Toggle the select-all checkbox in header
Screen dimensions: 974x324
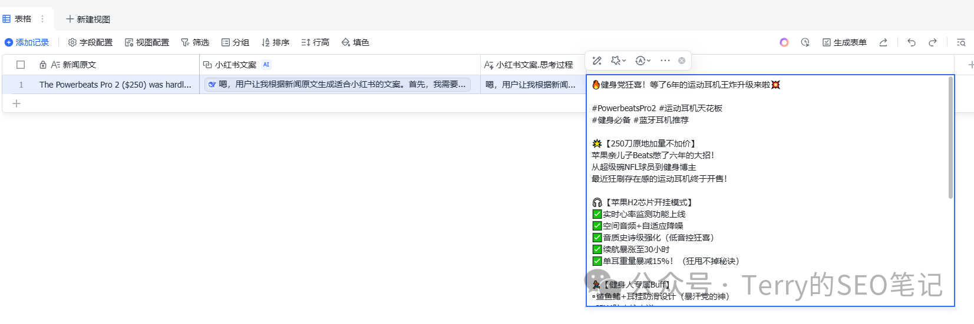pyautogui.click(x=21, y=65)
